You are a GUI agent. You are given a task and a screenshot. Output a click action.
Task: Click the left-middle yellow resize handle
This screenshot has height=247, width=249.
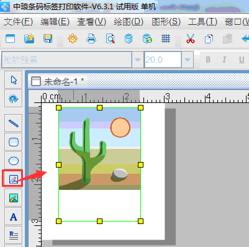[x=58, y=164]
